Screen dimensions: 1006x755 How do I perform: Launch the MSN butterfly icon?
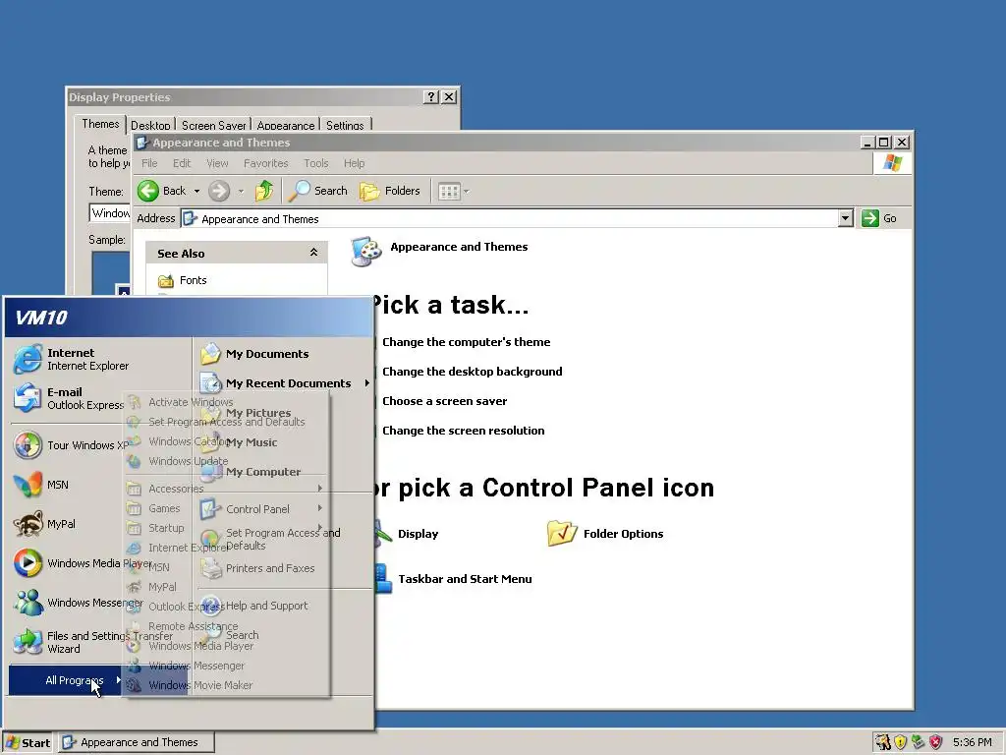28,485
